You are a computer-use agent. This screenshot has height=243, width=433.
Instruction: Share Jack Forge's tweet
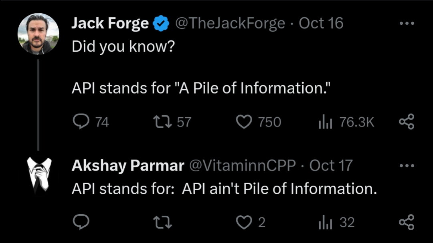point(406,122)
